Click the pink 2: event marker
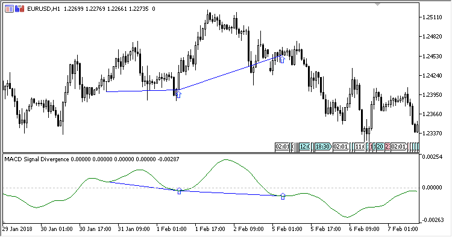The width and height of the screenshot is (452, 237). [387, 147]
